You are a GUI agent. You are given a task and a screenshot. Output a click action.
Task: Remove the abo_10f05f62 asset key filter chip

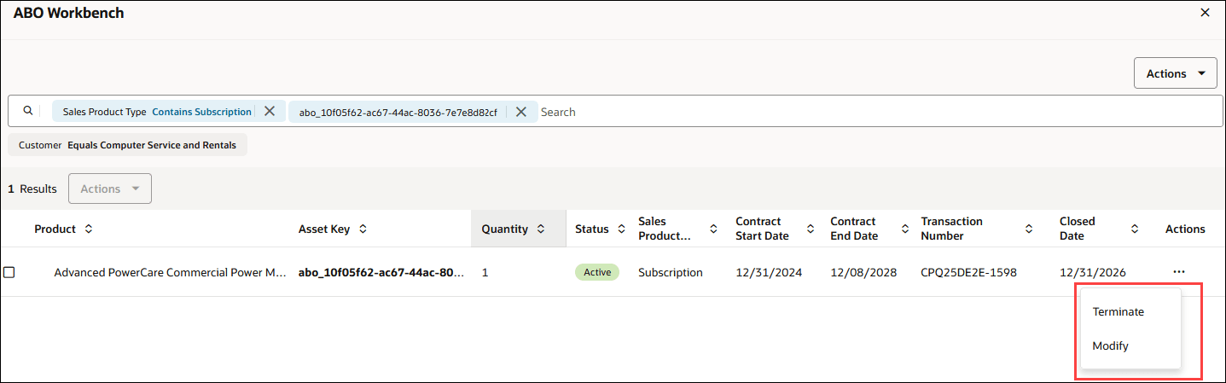tap(521, 112)
